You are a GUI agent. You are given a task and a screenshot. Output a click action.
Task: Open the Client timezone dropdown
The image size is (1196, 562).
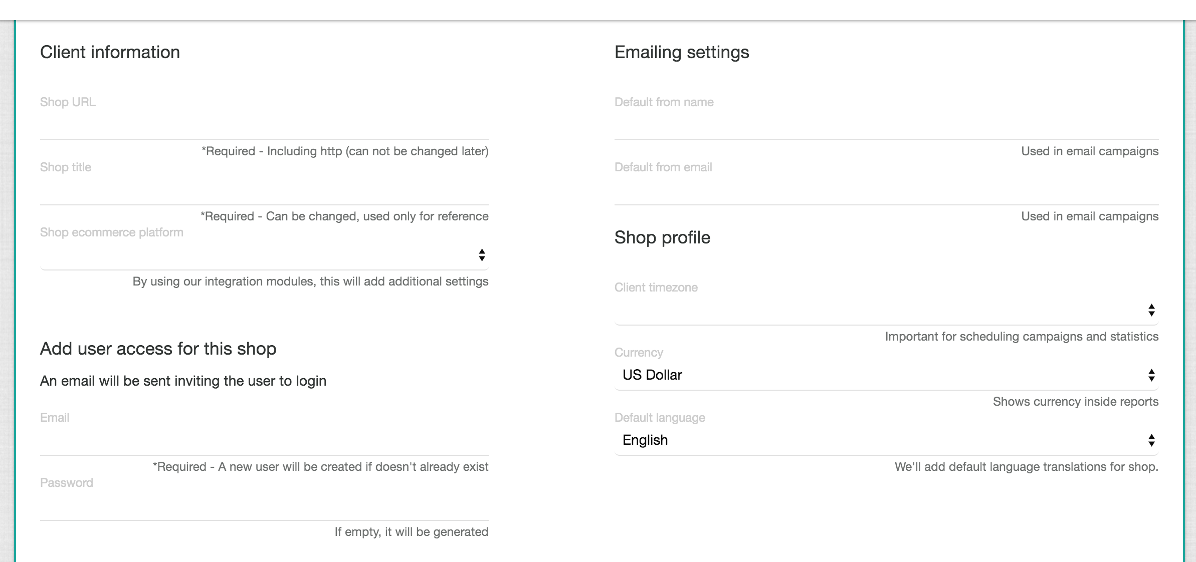pos(886,311)
